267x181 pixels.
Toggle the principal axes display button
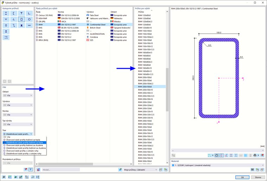222,155
